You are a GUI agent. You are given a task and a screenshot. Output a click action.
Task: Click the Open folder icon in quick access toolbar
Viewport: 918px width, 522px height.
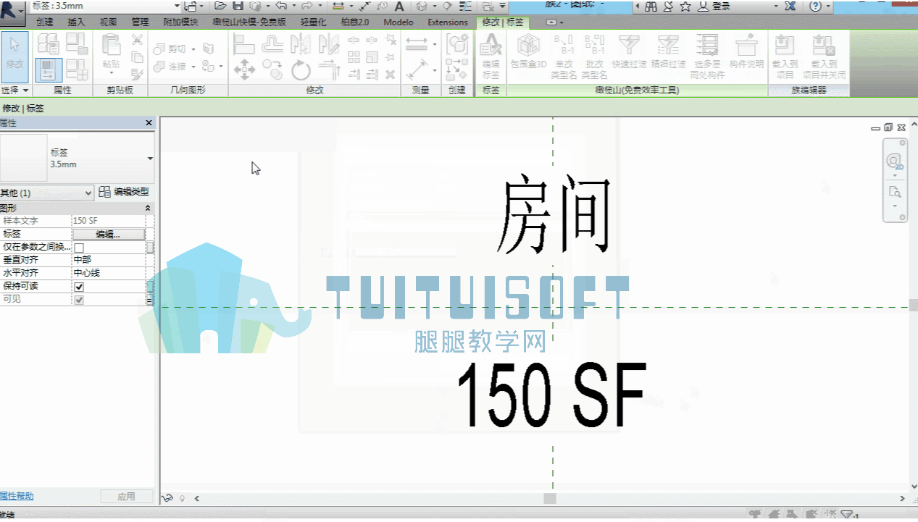[220, 6]
